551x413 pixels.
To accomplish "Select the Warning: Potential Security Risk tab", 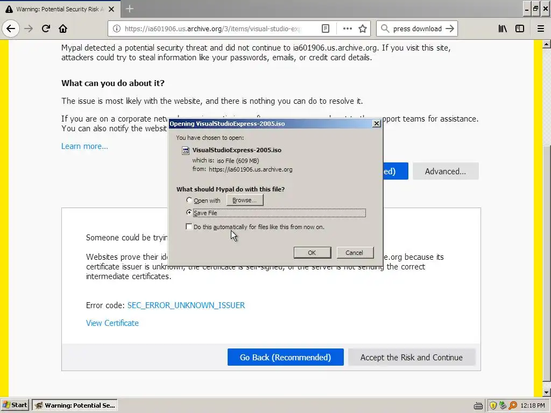I will click(x=60, y=9).
